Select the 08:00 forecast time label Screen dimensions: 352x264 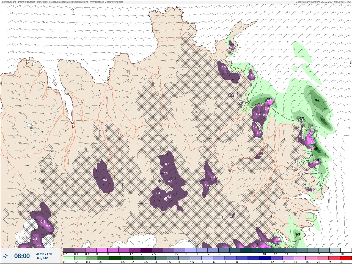(x=22, y=256)
